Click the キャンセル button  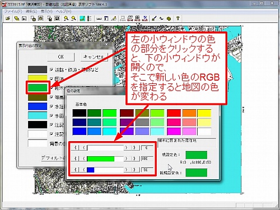coord(94,57)
